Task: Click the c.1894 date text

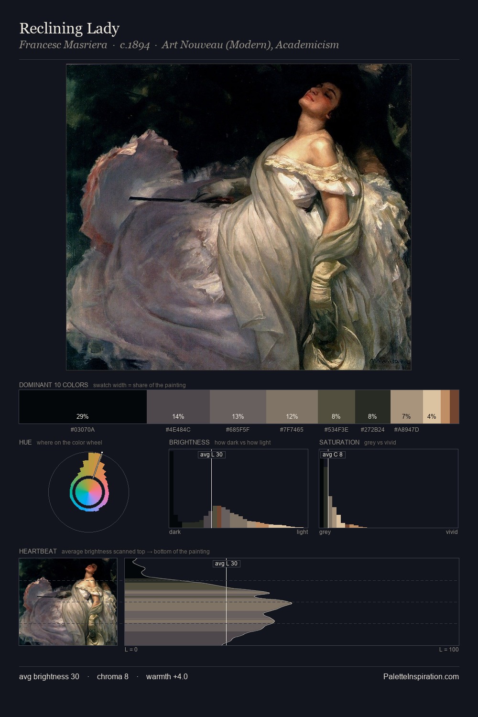Action: [x=135, y=45]
